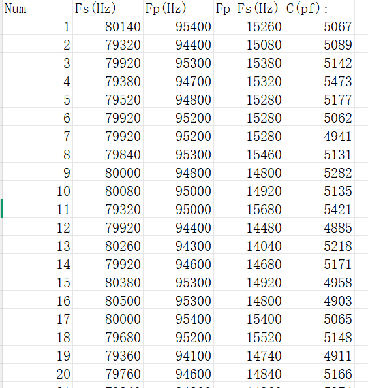Select the Fp(Hz) header cell
This screenshot has width=368, height=388.
pyautogui.click(x=178, y=8)
